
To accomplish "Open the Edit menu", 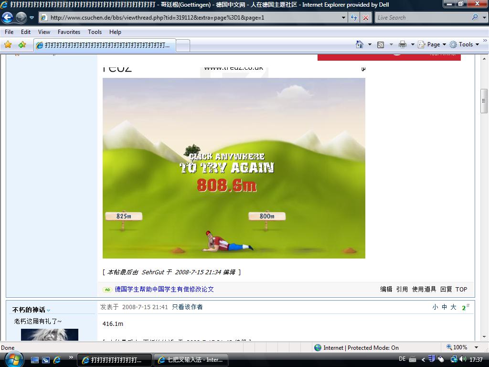I will point(26,32).
